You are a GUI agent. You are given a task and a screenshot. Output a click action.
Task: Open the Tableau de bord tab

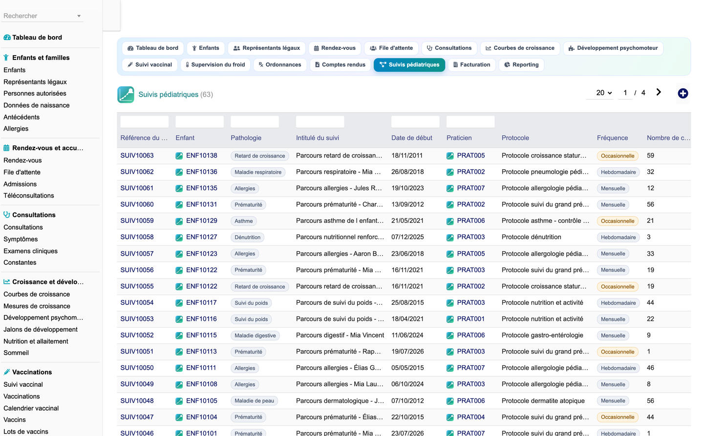tap(152, 48)
